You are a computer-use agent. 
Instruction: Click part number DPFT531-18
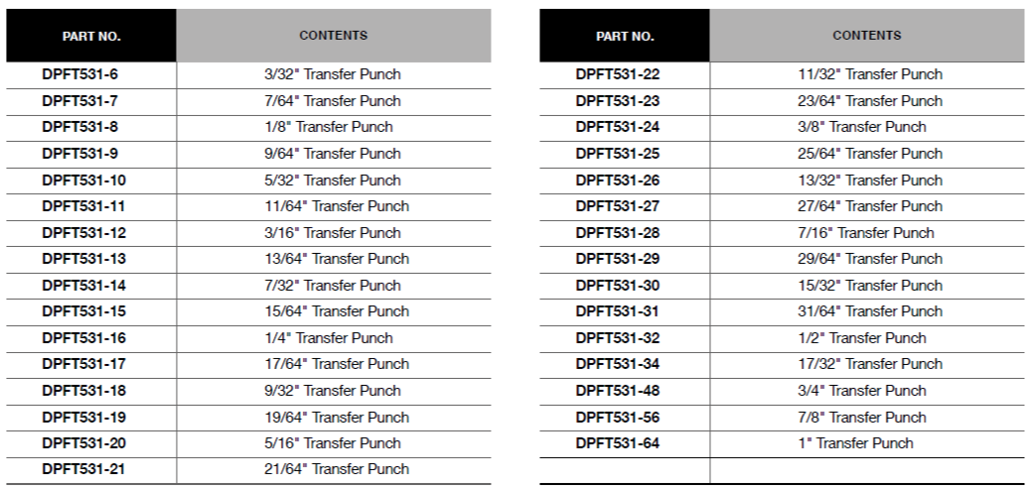pyautogui.click(x=84, y=390)
